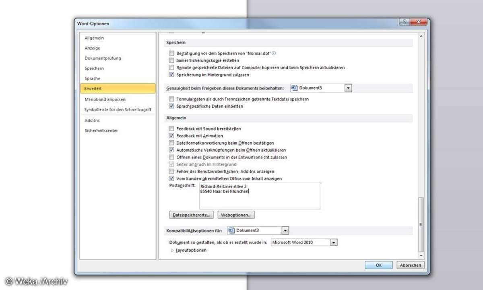
Task: Open Kompatibilitätsoptionen für document dropdown
Action: coord(285,230)
